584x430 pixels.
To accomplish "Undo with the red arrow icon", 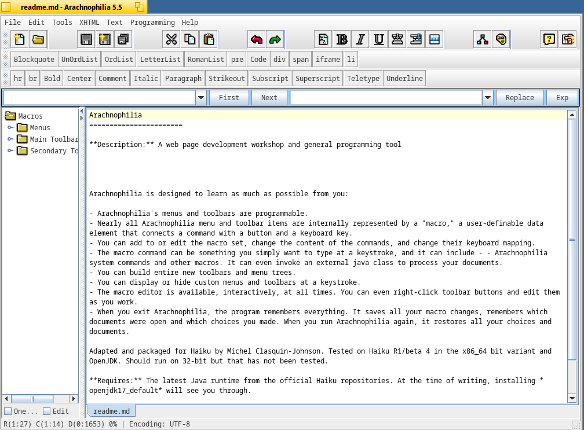I will (x=257, y=39).
